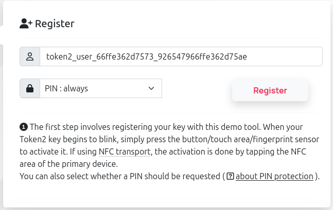The width and height of the screenshot is (333, 210).
Task: Click the question mark box icon
Action: (230, 176)
